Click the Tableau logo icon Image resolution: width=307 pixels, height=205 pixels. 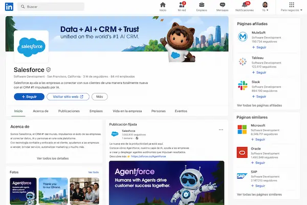pyautogui.click(x=243, y=61)
